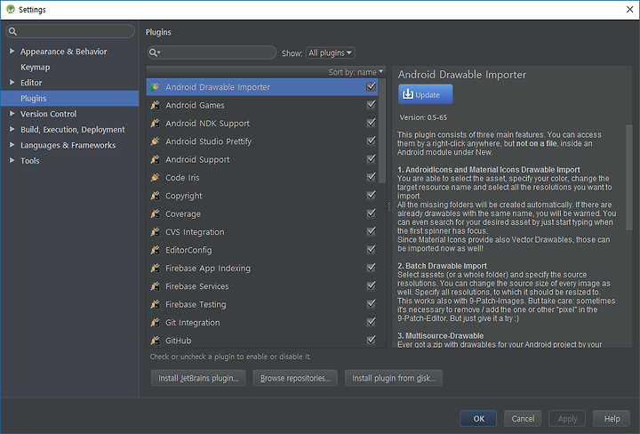Click the Android NDK Support plugin icon

pyautogui.click(x=155, y=123)
